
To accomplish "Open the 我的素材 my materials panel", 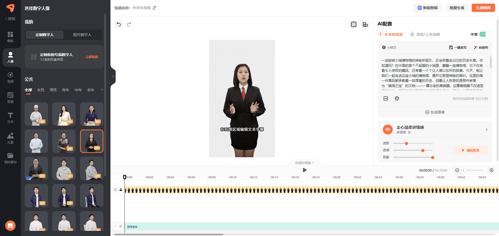I will pyautogui.click(x=10, y=158).
